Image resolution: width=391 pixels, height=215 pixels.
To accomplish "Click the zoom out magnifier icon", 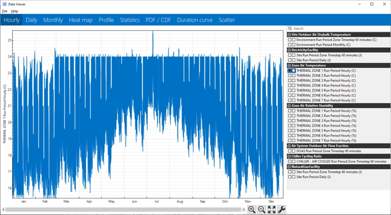I will [261, 210].
